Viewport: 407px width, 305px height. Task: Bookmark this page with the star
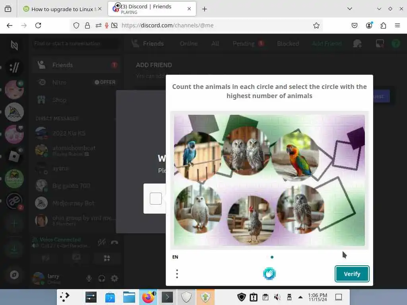click(316, 25)
